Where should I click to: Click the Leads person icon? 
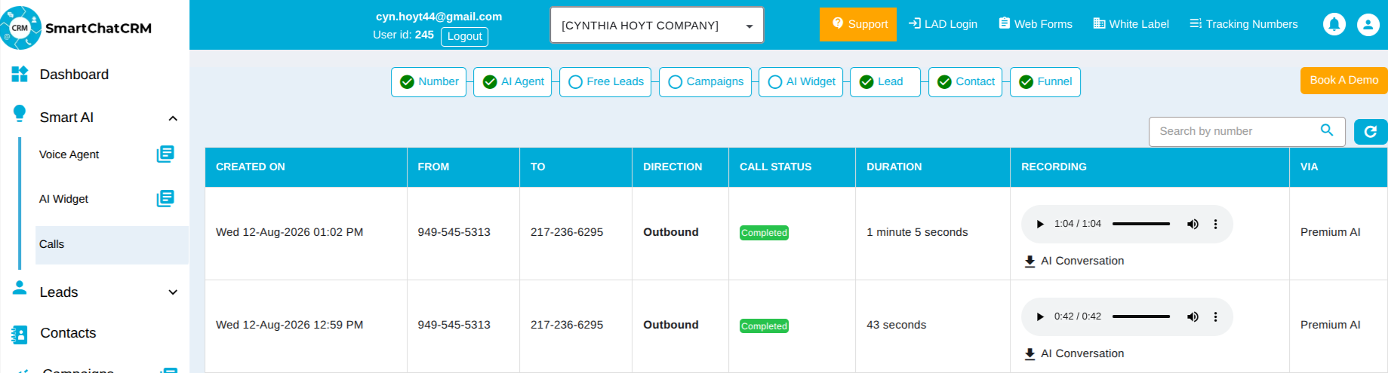tap(20, 288)
